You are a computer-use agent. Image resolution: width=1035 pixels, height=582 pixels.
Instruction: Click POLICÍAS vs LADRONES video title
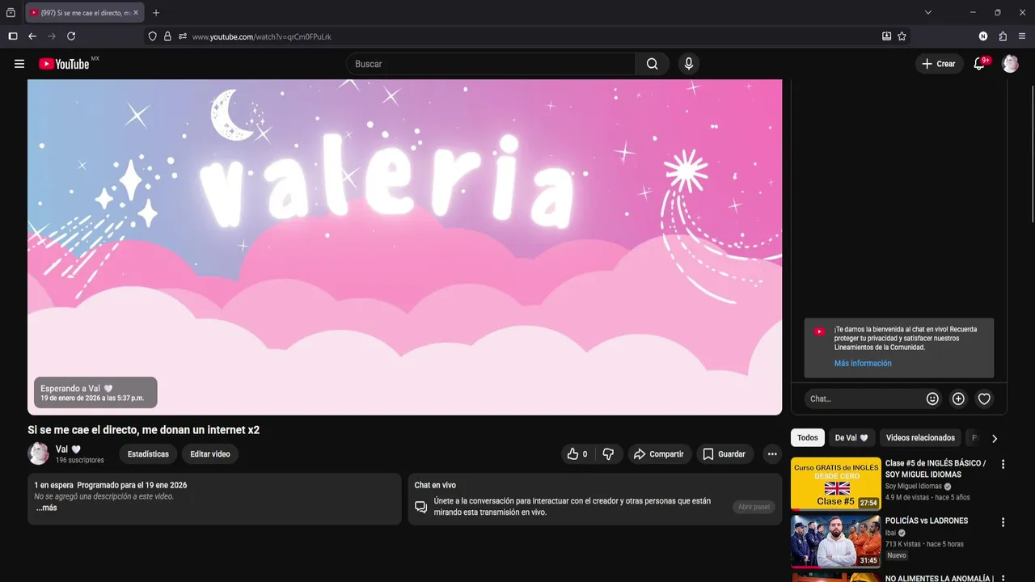click(927, 521)
